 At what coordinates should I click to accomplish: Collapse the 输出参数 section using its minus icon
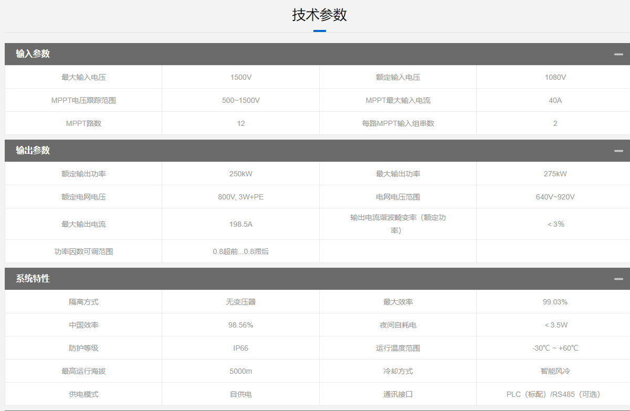tap(618, 151)
